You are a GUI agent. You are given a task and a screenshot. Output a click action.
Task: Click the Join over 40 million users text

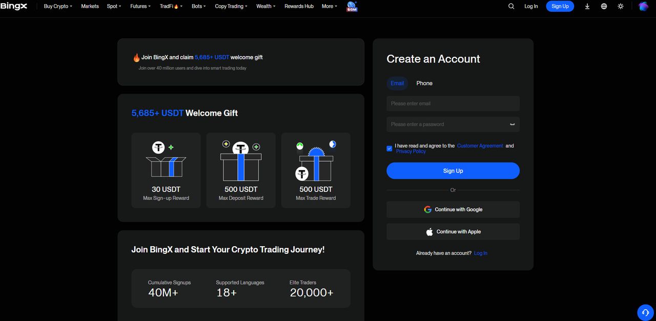(x=192, y=68)
